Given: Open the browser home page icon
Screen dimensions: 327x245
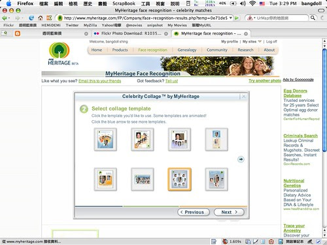Looking at the screenshot, I should tap(41, 18).
